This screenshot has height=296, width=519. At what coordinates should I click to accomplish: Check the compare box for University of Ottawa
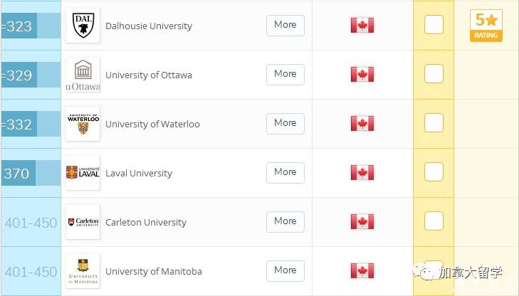tap(434, 73)
